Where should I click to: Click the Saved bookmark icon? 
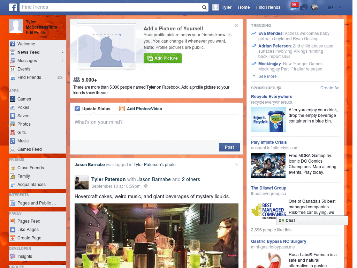click(13, 116)
